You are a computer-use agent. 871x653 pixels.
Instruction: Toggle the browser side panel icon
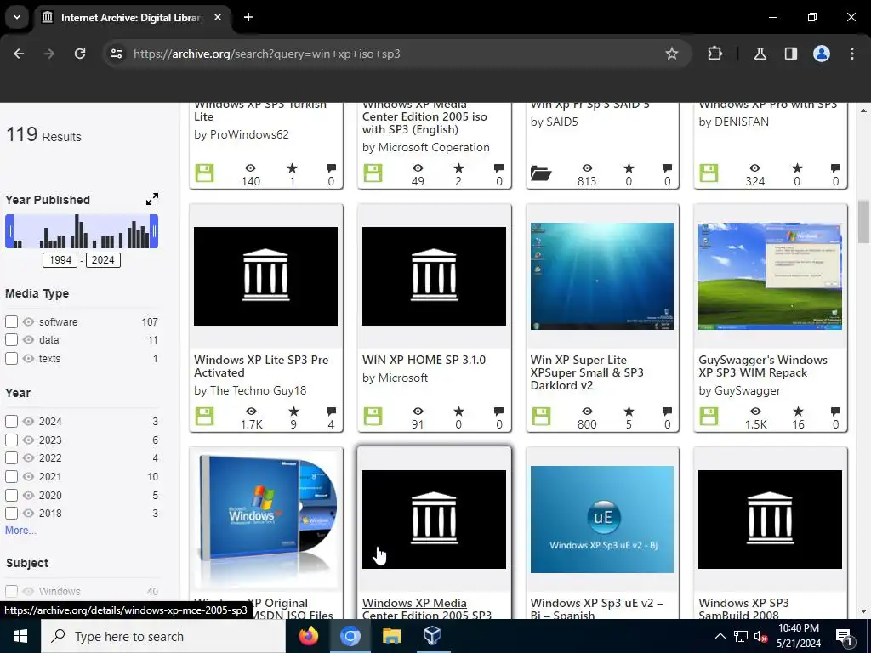tap(790, 54)
